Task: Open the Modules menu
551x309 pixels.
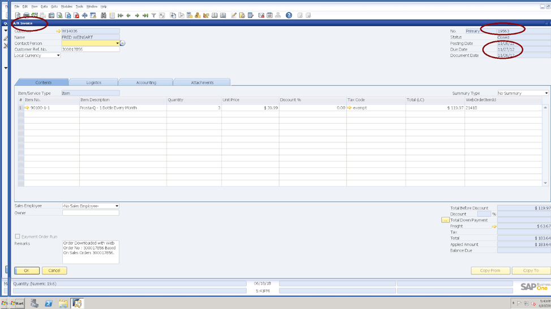Action: coord(66,6)
